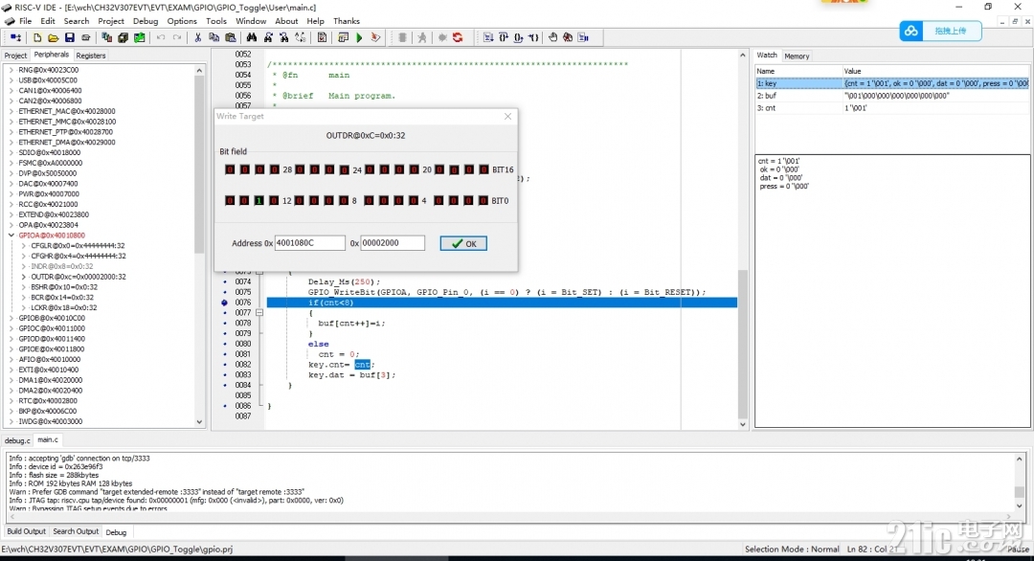Switch to the Memory tab

point(797,56)
